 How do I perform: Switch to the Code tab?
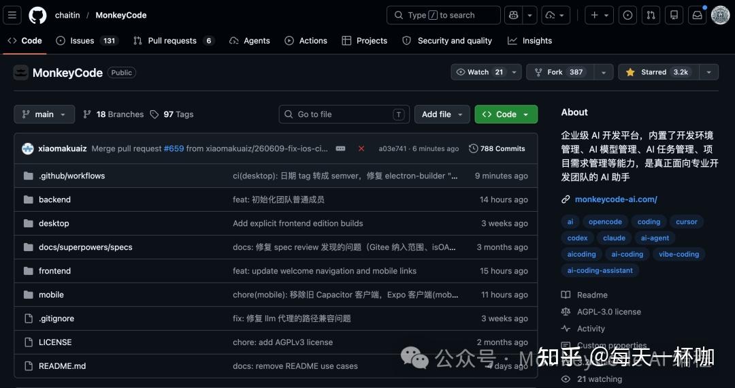coord(25,41)
